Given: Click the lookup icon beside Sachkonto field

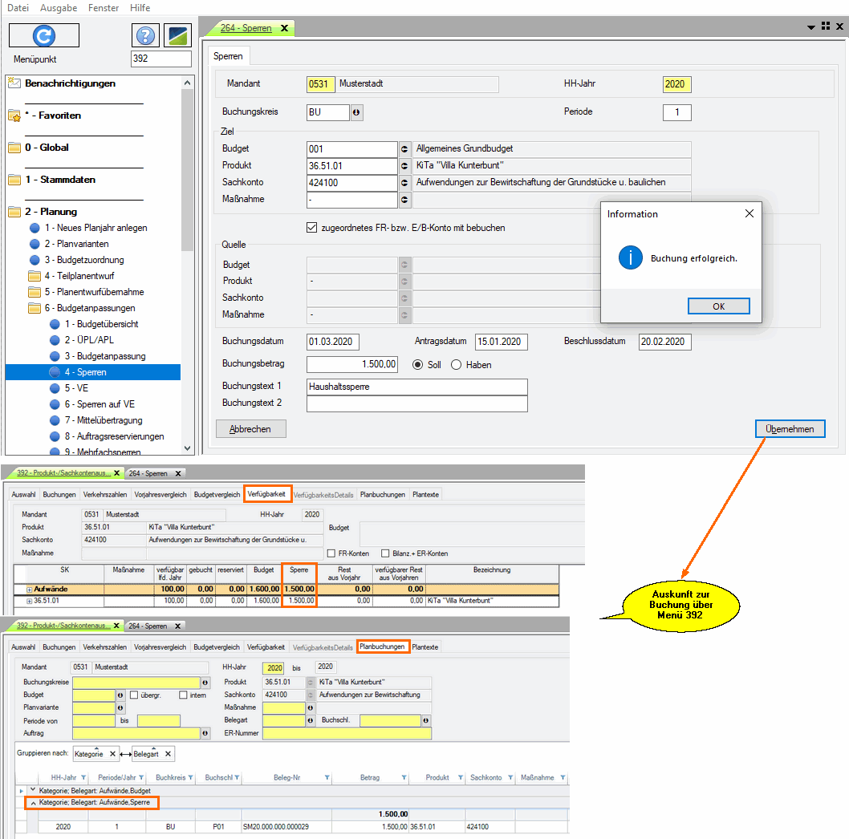Looking at the screenshot, I should point(404,183).
